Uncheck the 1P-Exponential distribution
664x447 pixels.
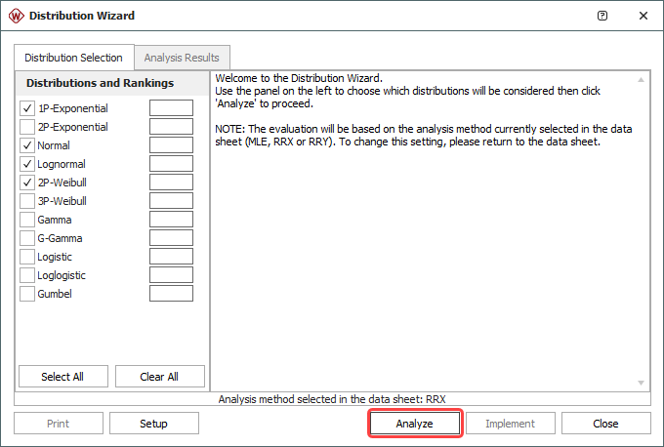[27, 108]
